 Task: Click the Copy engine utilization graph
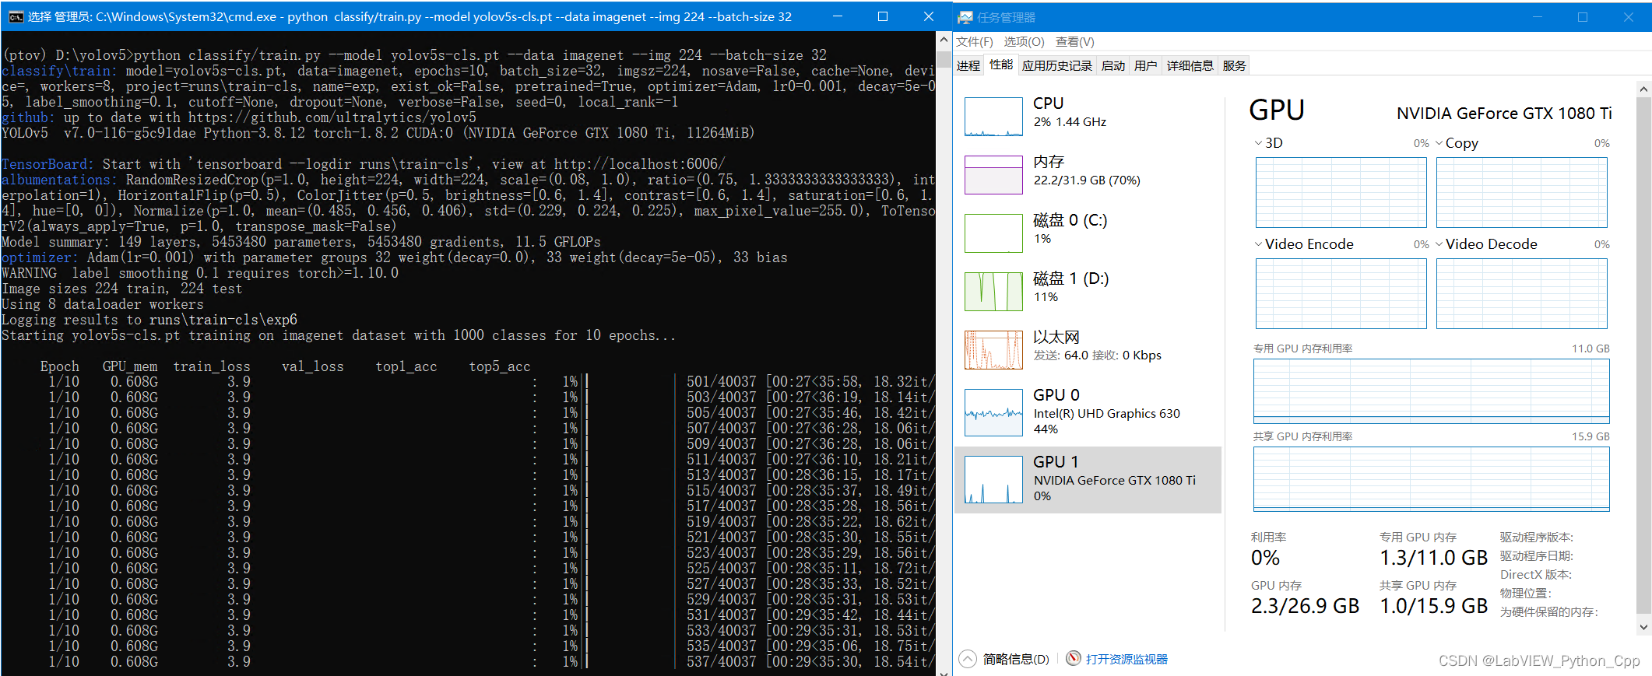(x=1521, y=192)
